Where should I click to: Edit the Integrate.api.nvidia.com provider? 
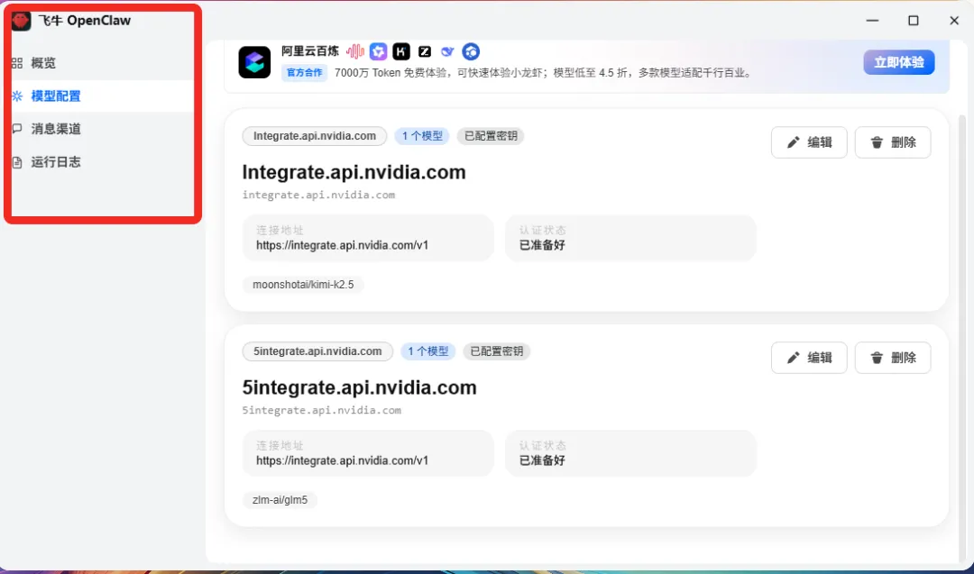(x=809, y=142)
